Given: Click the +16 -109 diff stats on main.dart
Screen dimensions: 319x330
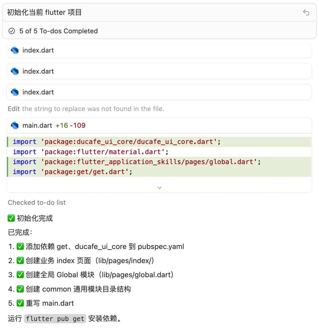Looking at the screenshot, I should [x=70, y=125].
